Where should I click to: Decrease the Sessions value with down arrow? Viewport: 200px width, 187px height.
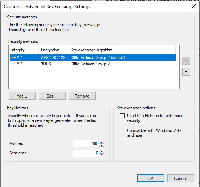(102, 155)
